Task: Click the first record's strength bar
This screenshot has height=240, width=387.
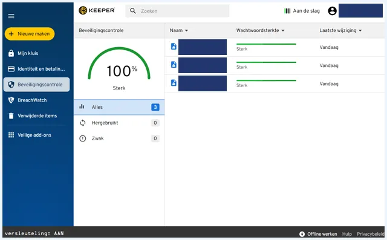Action: (266, 44)
